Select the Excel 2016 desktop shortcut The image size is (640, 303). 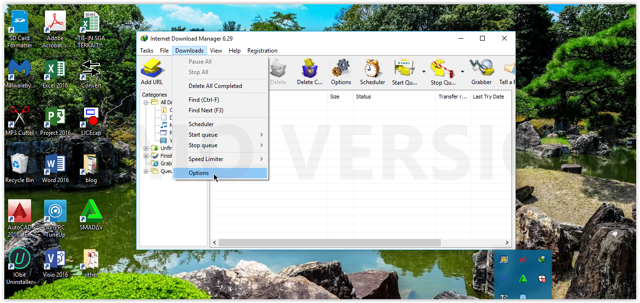pyautogui.click(x=55, y=74)
